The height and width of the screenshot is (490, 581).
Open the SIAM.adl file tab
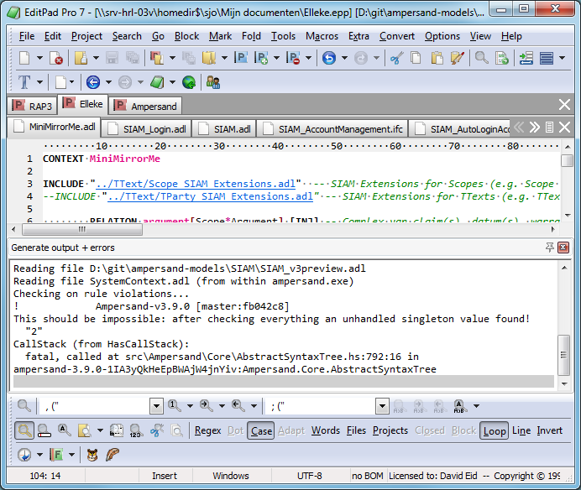pos(224,129)
